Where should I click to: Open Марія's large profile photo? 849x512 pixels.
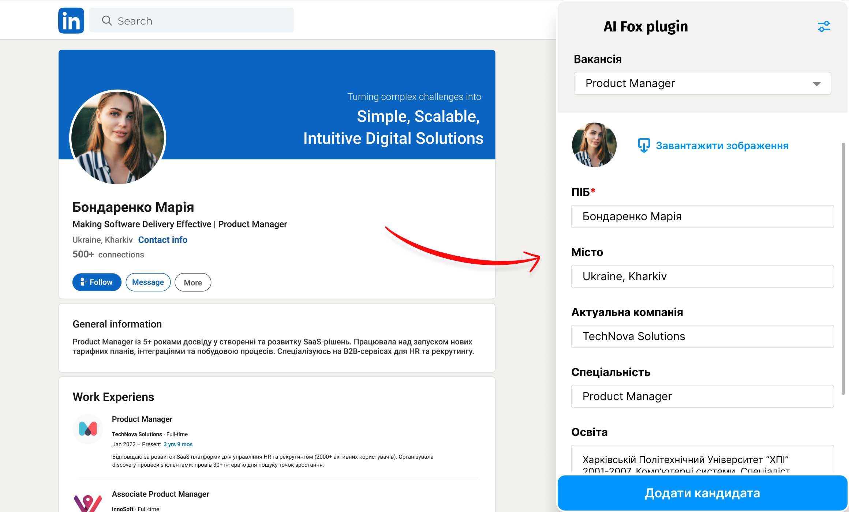pyautogui.click(x=118, y=138)
